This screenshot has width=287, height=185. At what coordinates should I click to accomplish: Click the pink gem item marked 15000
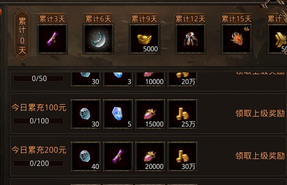(150, 114)
